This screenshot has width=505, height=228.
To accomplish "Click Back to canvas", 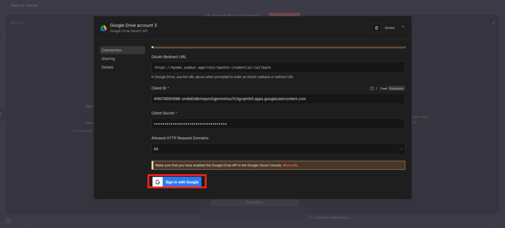I will click(24, 5).
